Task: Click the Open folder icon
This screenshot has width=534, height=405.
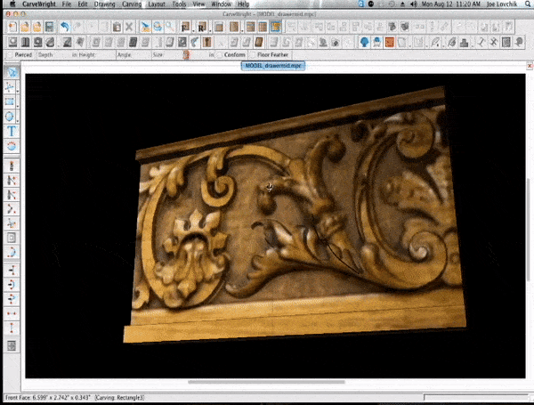Action: [26, 27]
